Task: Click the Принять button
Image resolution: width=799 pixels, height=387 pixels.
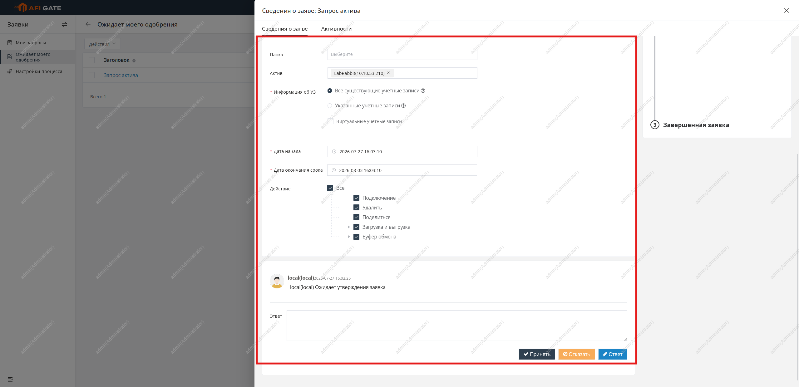Action: click(x=537, y=354)
